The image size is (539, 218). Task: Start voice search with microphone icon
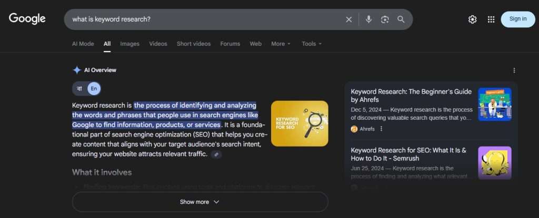coord(368,19)
